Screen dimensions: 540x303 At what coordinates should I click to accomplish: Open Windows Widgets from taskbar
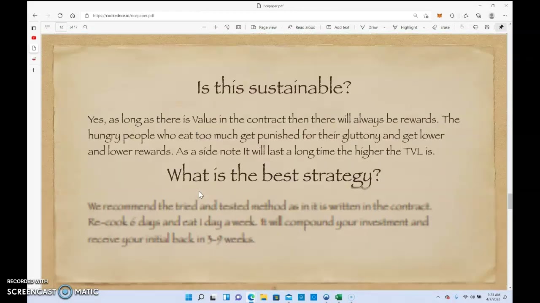pos(226,297)
